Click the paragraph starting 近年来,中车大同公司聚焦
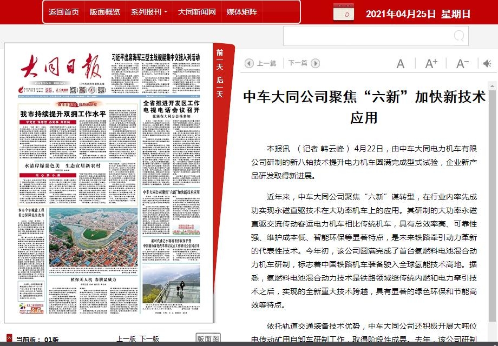Image resolution: width=498 pixels, height=346 pixels. pos(364,251)
